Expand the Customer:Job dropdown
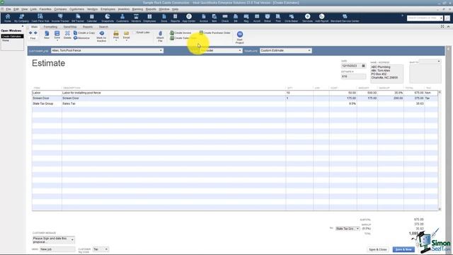Image resolution: width=453 pixels, height=255 pixels. 161,50
